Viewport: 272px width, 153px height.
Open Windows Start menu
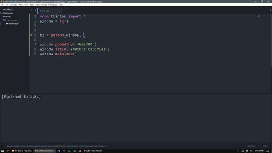3,151
